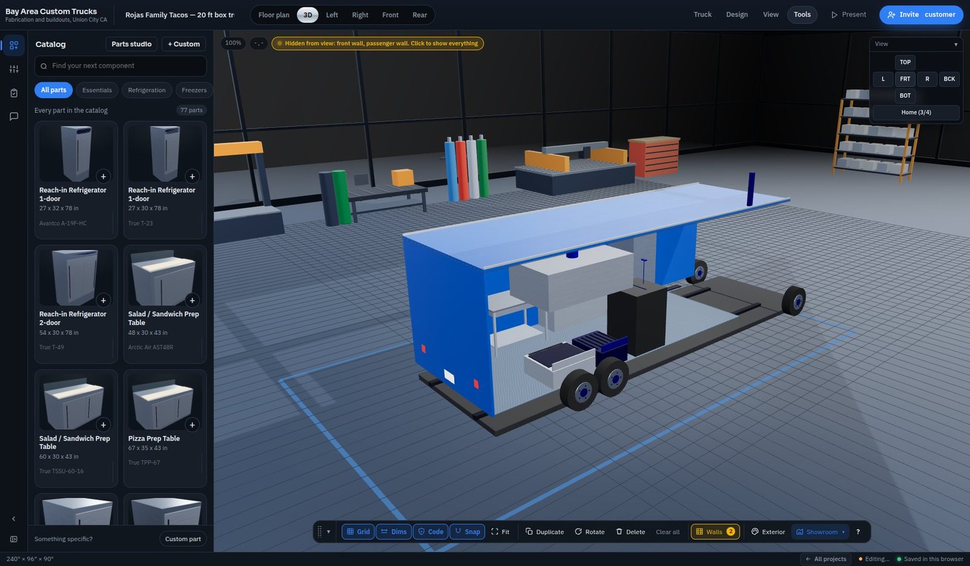Toggle the Dims display
Image resolution: width=970 pixels, height=566 pixels.
pos(393,531)
